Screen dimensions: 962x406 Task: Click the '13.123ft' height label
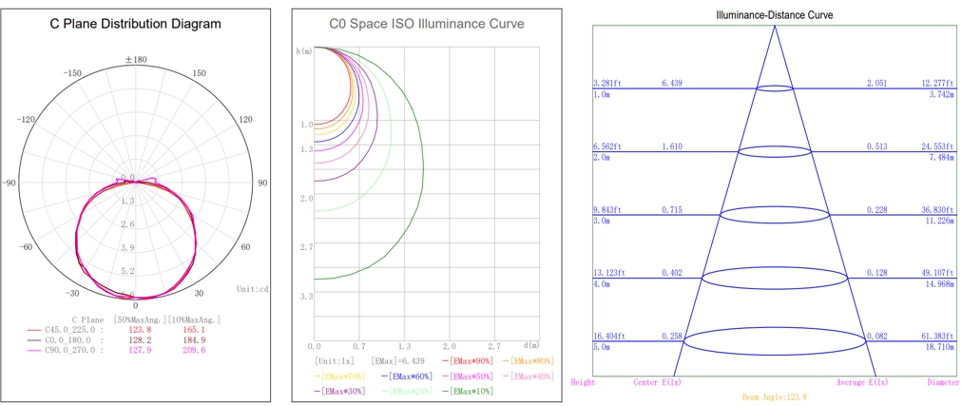[608, 273]
